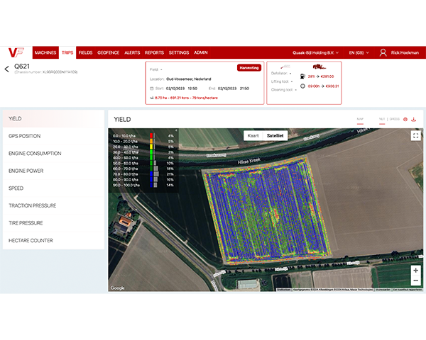
Task: Click the €281.00 fuel cost value
Action: [327, 76]
